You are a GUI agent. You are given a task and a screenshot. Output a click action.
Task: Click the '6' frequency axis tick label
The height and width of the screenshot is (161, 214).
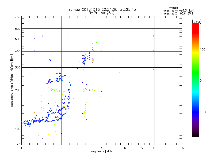click(125, 148)
